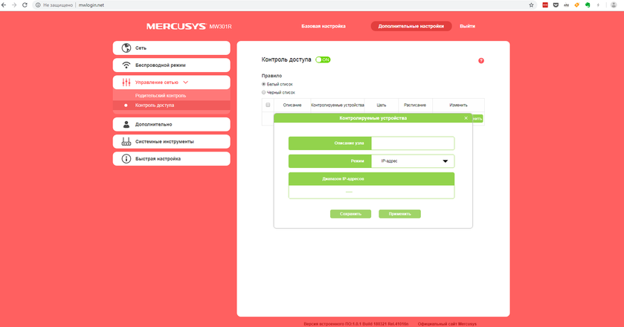Open the Evernote extension in browser toolbar
Viewport: 624px width, 327px height.
point(588,4)
